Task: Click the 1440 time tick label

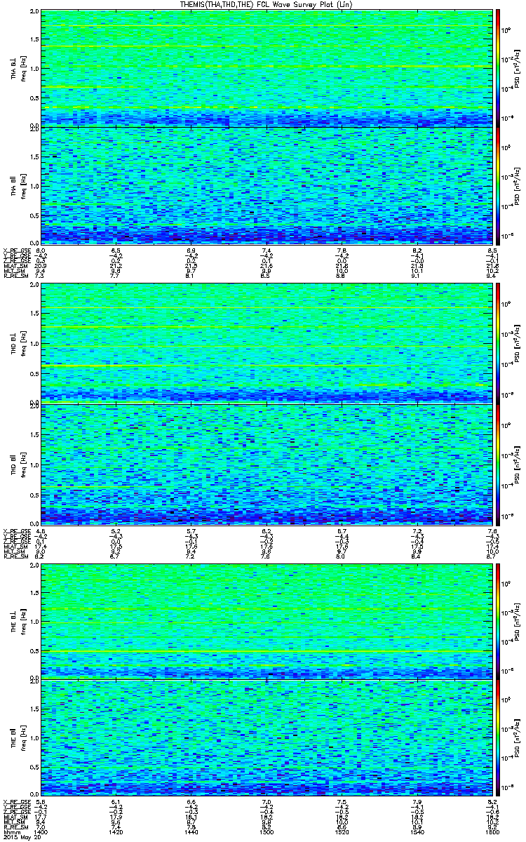Action: tap(191, 832)
